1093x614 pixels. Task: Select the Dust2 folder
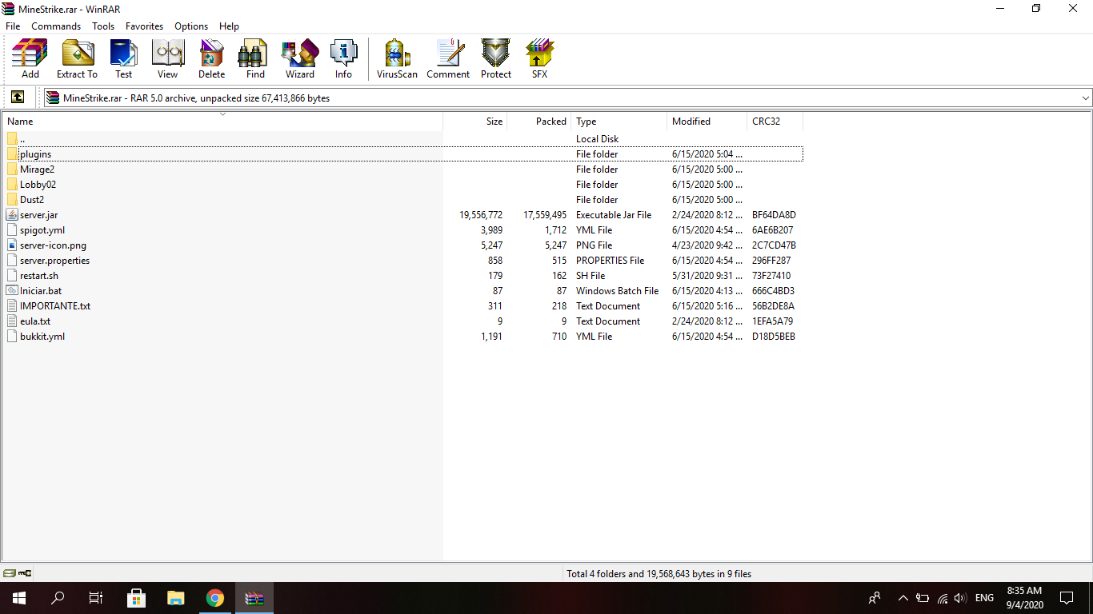pyautogui.click(x=404, y=200)
